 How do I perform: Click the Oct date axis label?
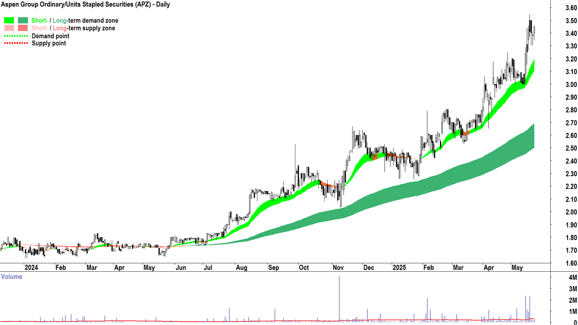[304, 268]
